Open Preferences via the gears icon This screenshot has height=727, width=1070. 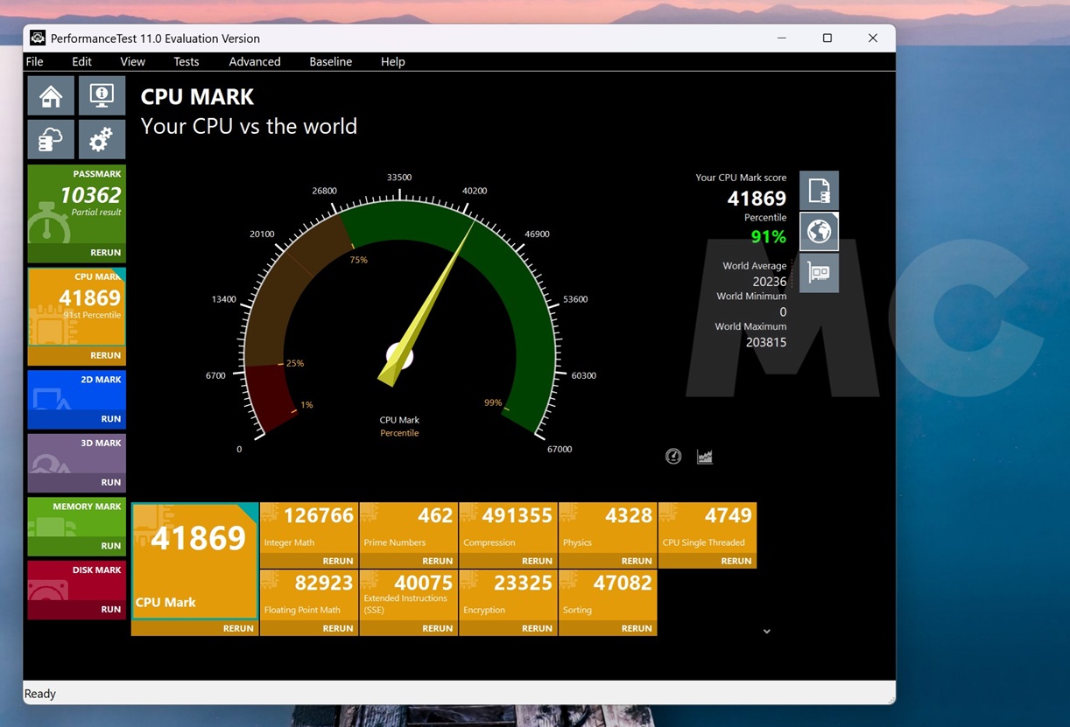(102, 139)
